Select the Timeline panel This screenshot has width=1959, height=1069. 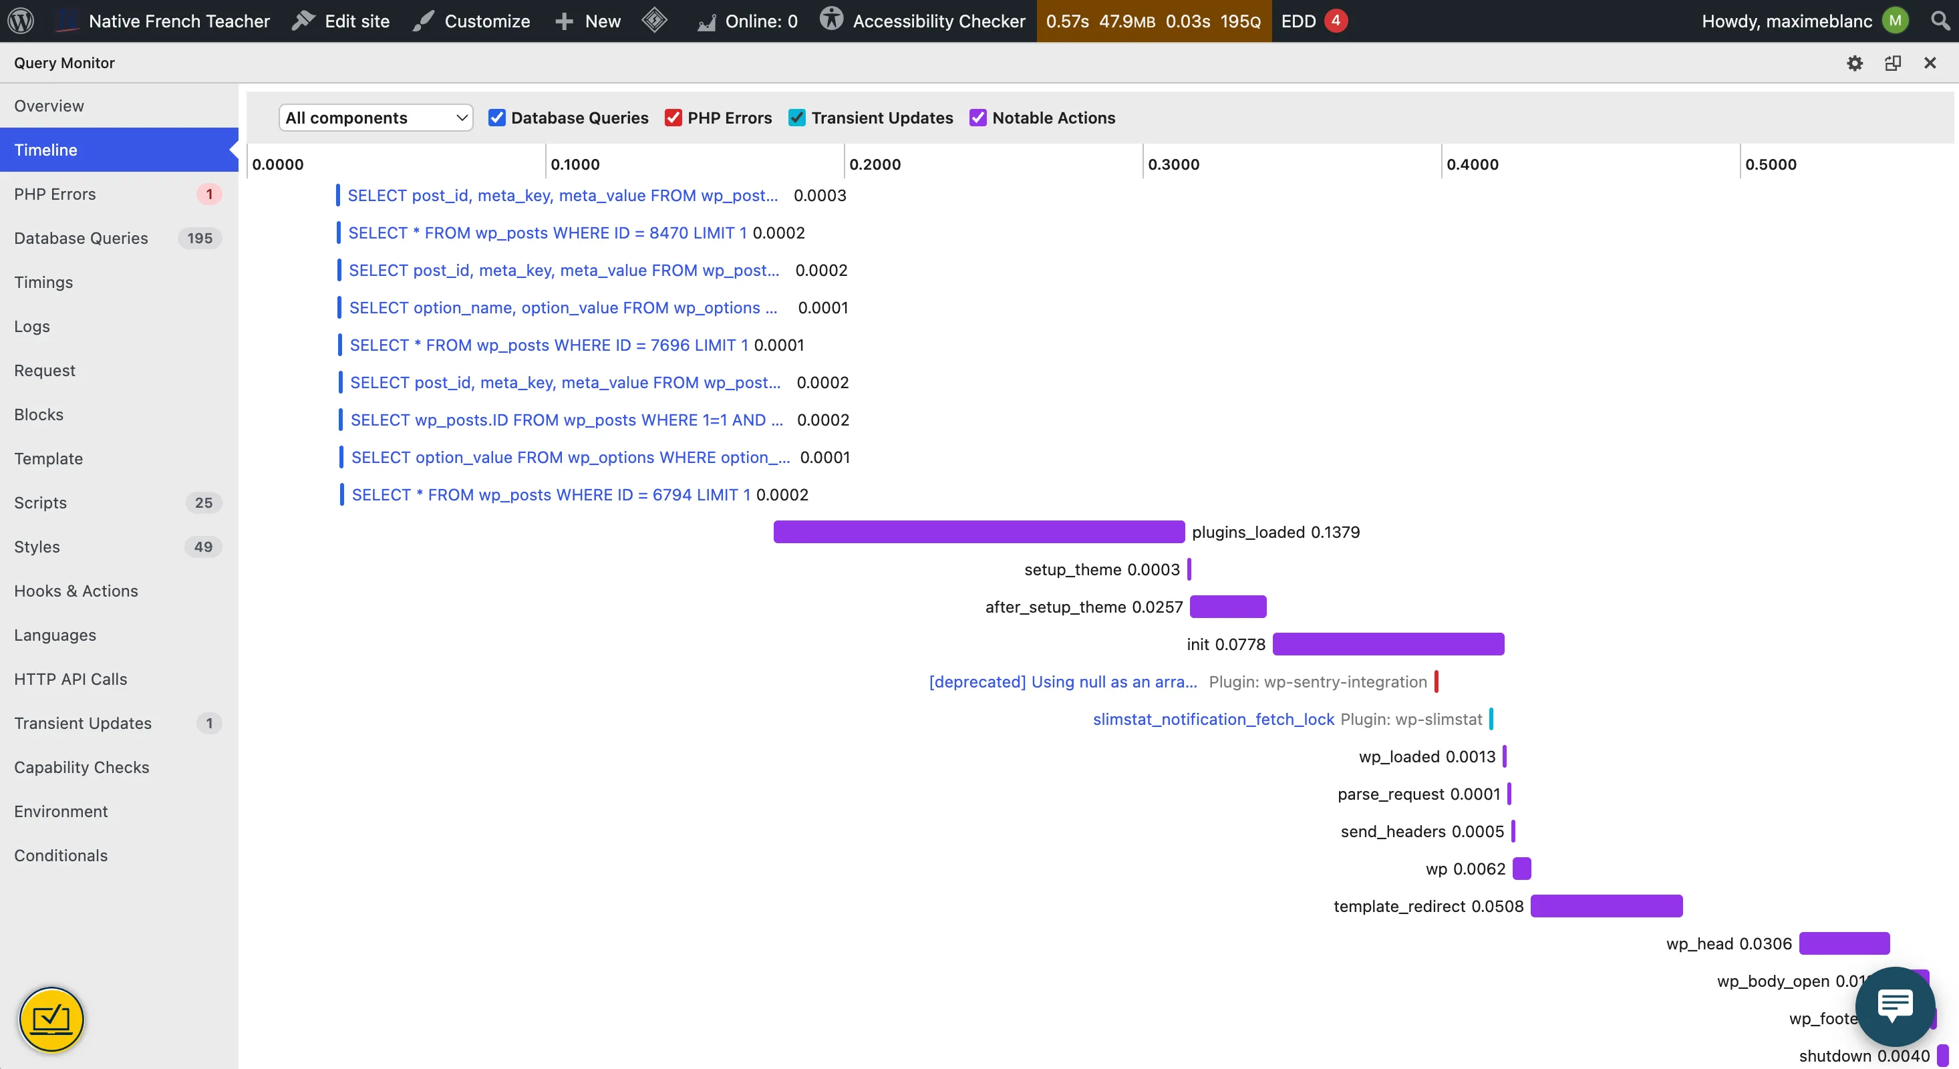[x=119, y=150]
